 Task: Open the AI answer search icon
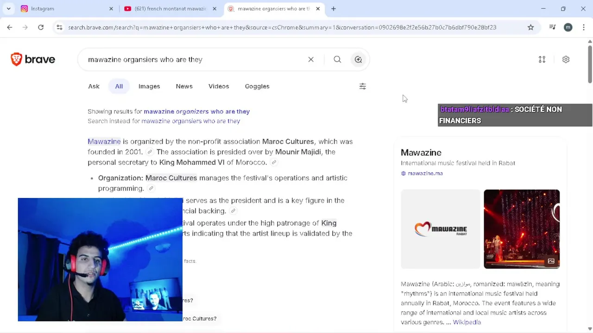point(358,59)
